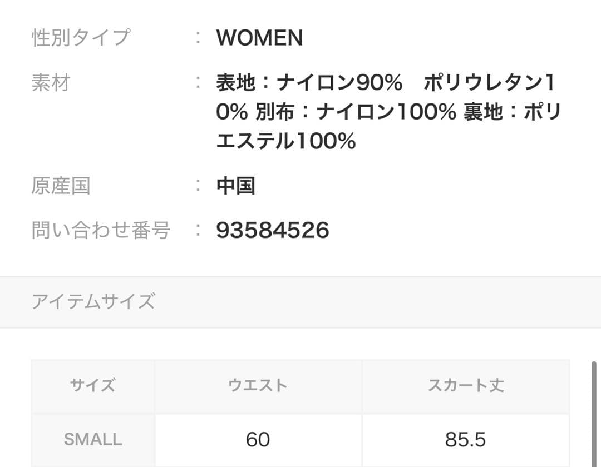The width and height of the screenshot is (601, 467).
Task: Click the 原産国 label
Action: (x=61, y=186)
